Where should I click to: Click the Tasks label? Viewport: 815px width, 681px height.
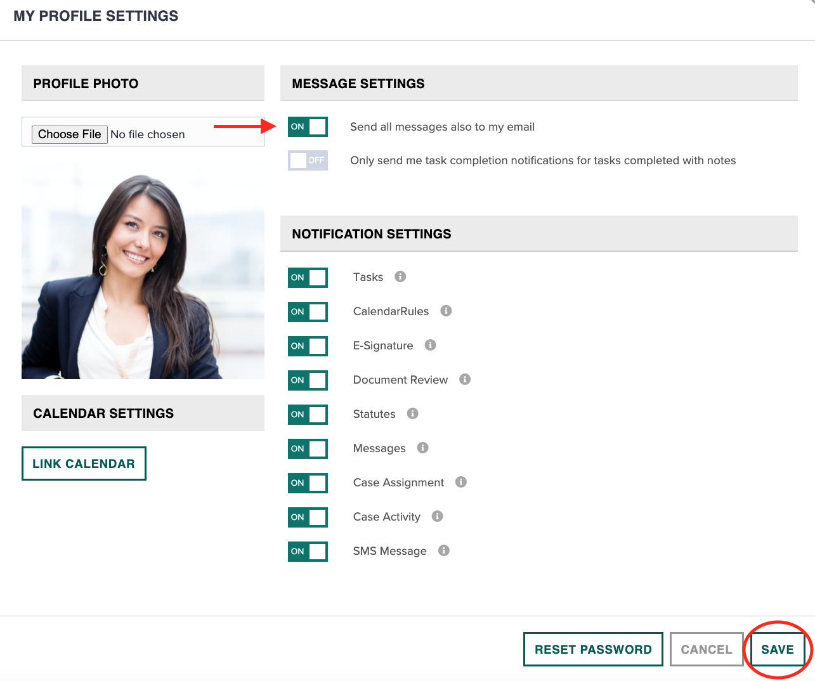point(368,277)
